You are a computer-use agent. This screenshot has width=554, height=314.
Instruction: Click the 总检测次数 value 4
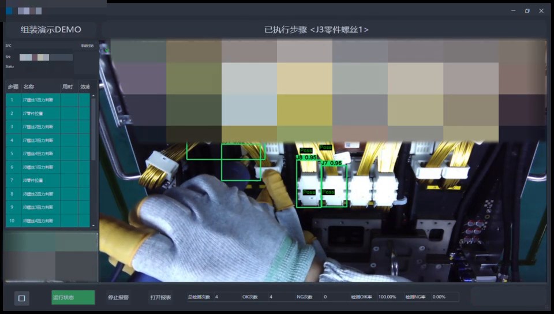[216, 297]
